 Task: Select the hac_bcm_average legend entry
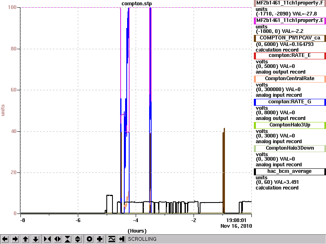(x=290, y=172)
